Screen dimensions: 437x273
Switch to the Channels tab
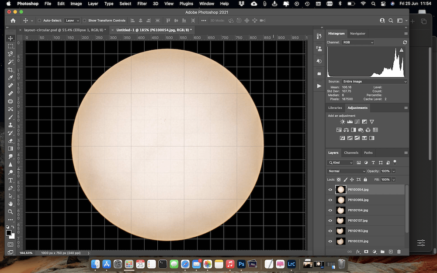pyautogui.click(x=351, y=152)
